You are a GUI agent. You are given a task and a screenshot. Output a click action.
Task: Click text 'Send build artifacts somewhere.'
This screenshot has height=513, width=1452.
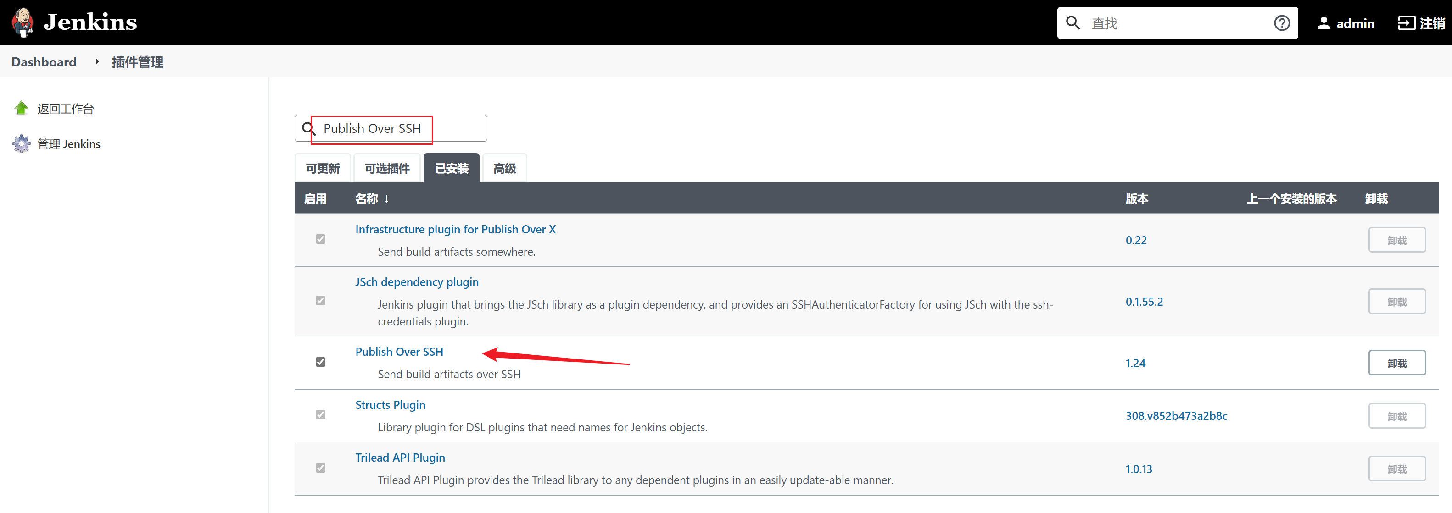click(457, 252)
